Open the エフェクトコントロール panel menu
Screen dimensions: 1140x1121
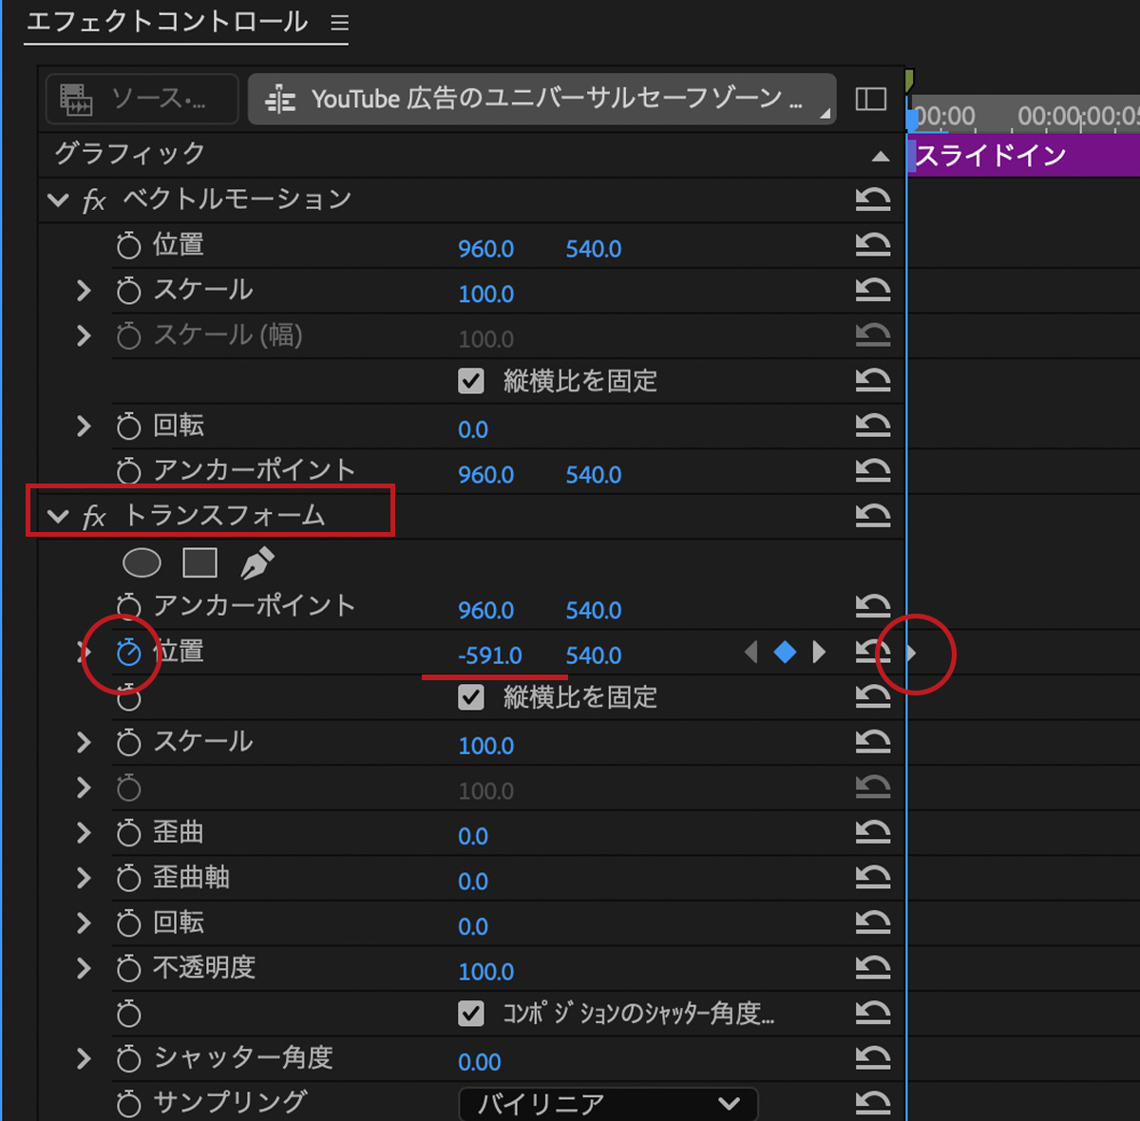click(340, 23)
